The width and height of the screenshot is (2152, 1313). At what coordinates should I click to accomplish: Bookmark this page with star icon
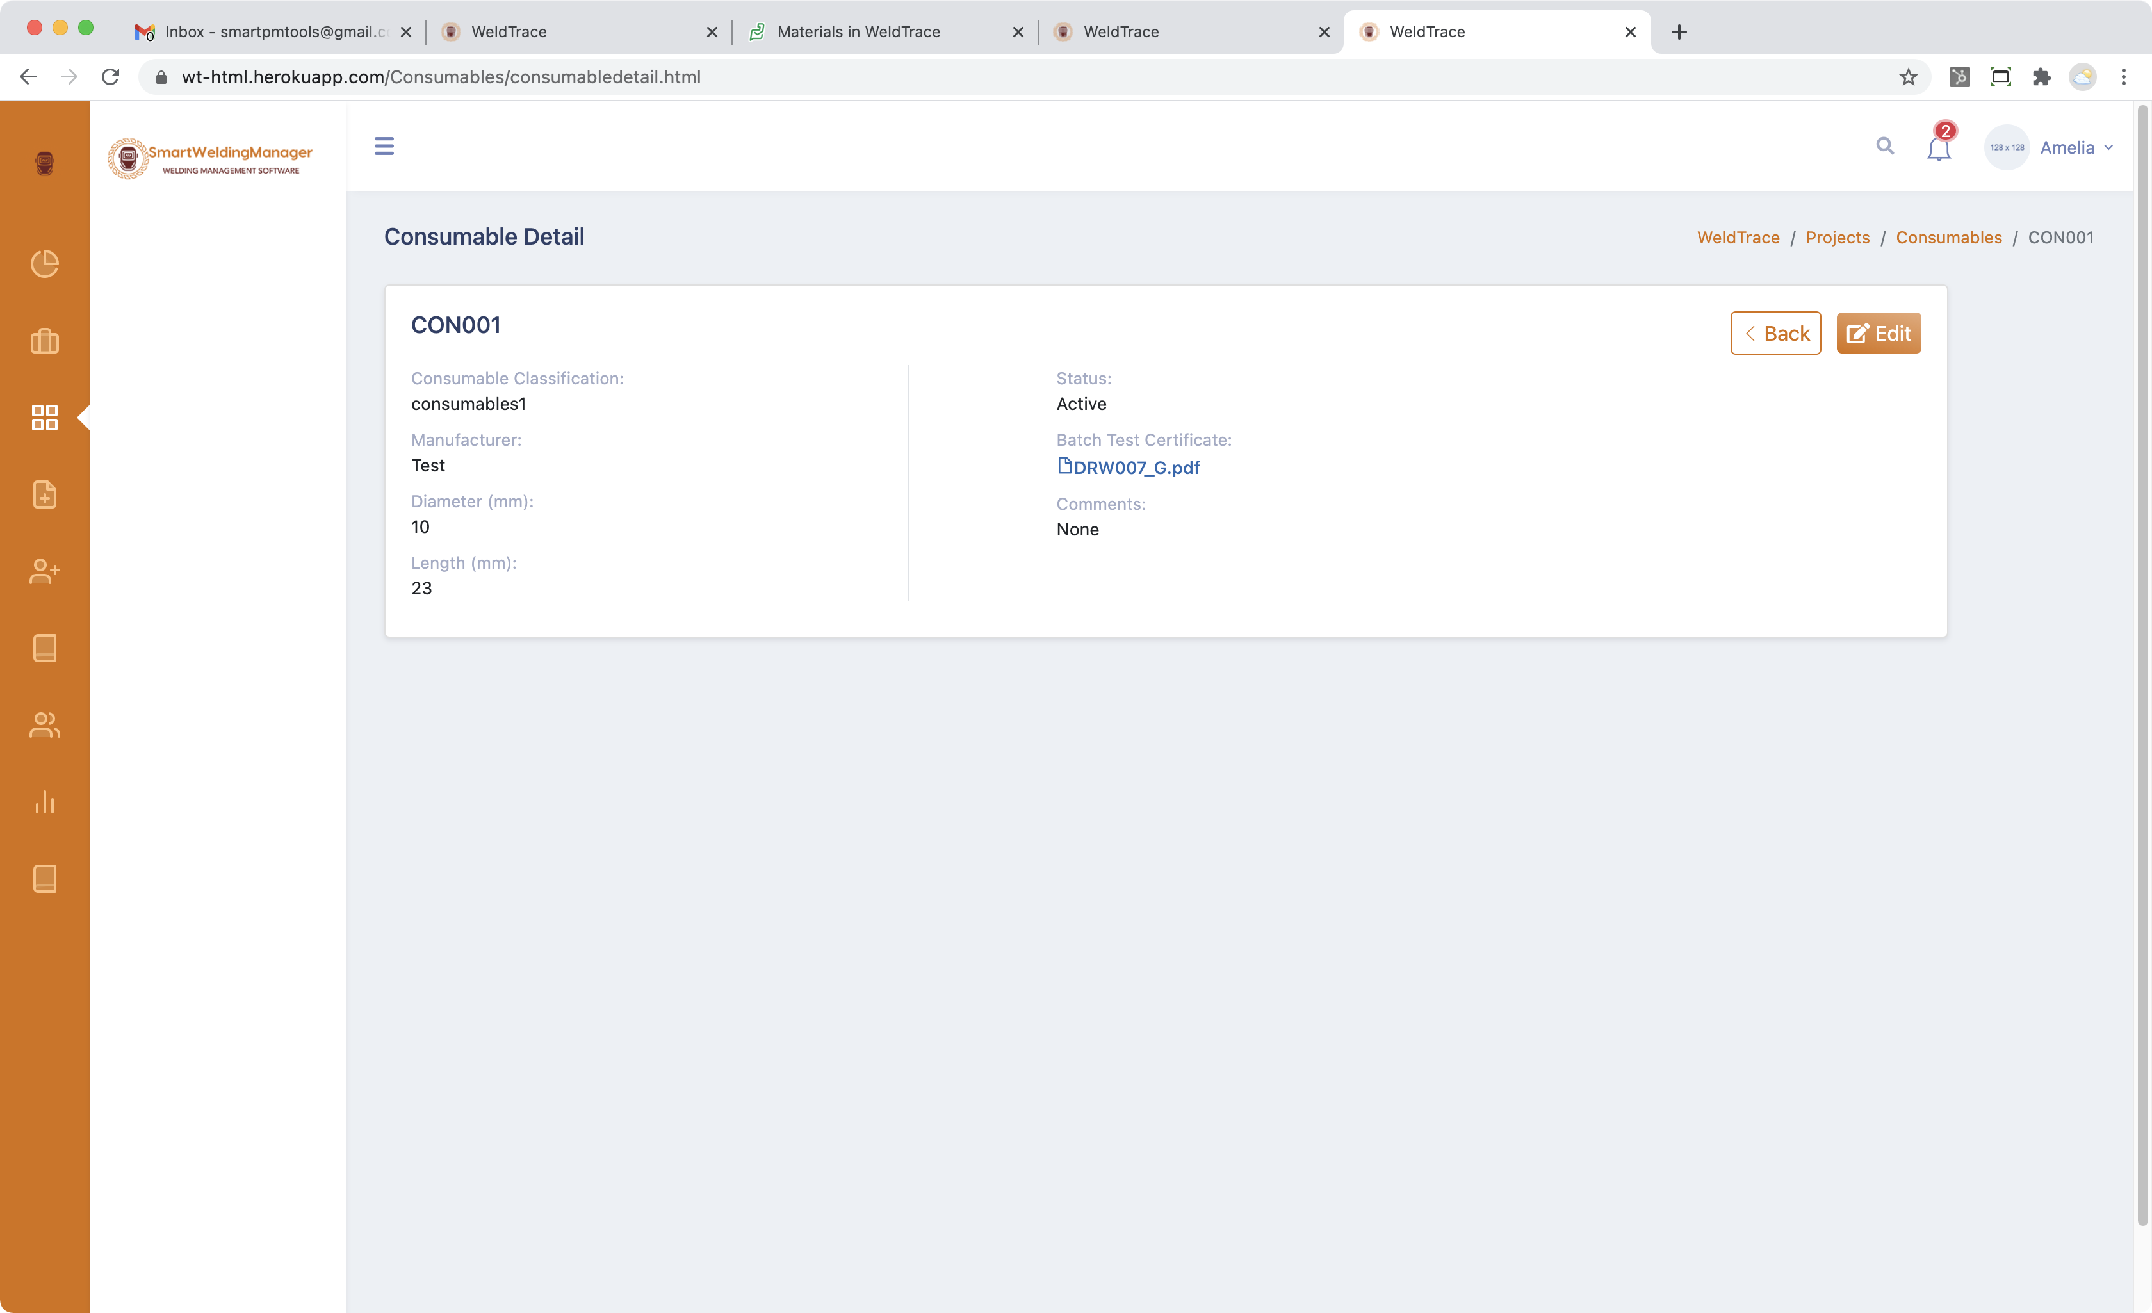tap(1909, 77)
